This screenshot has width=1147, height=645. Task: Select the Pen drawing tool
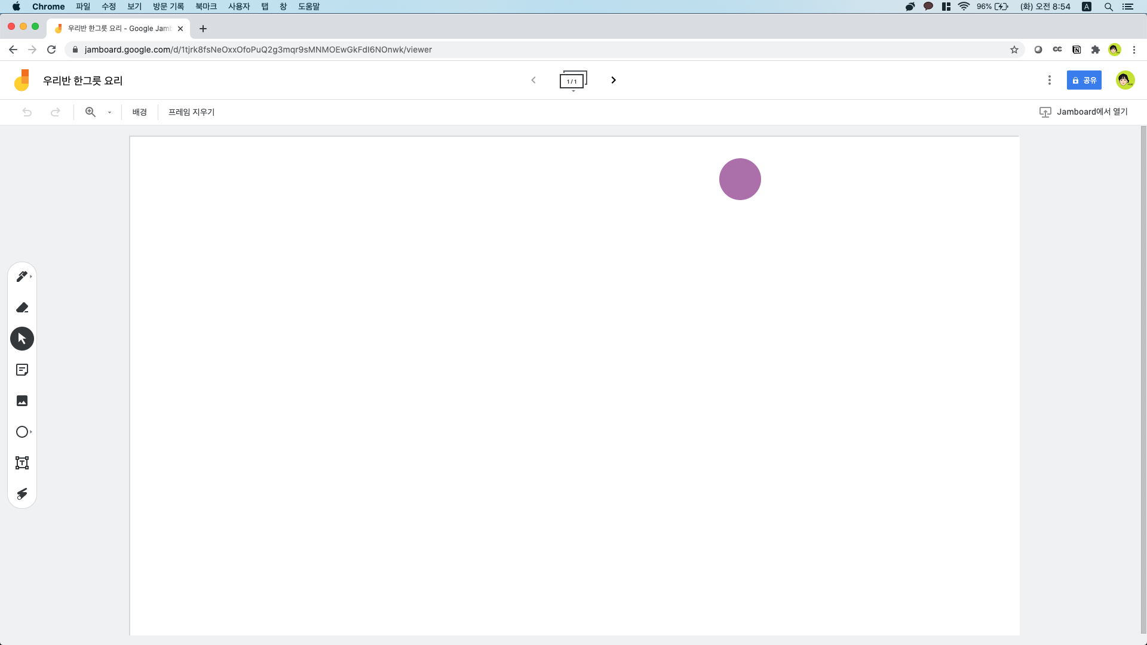click(x=22, y=277)
